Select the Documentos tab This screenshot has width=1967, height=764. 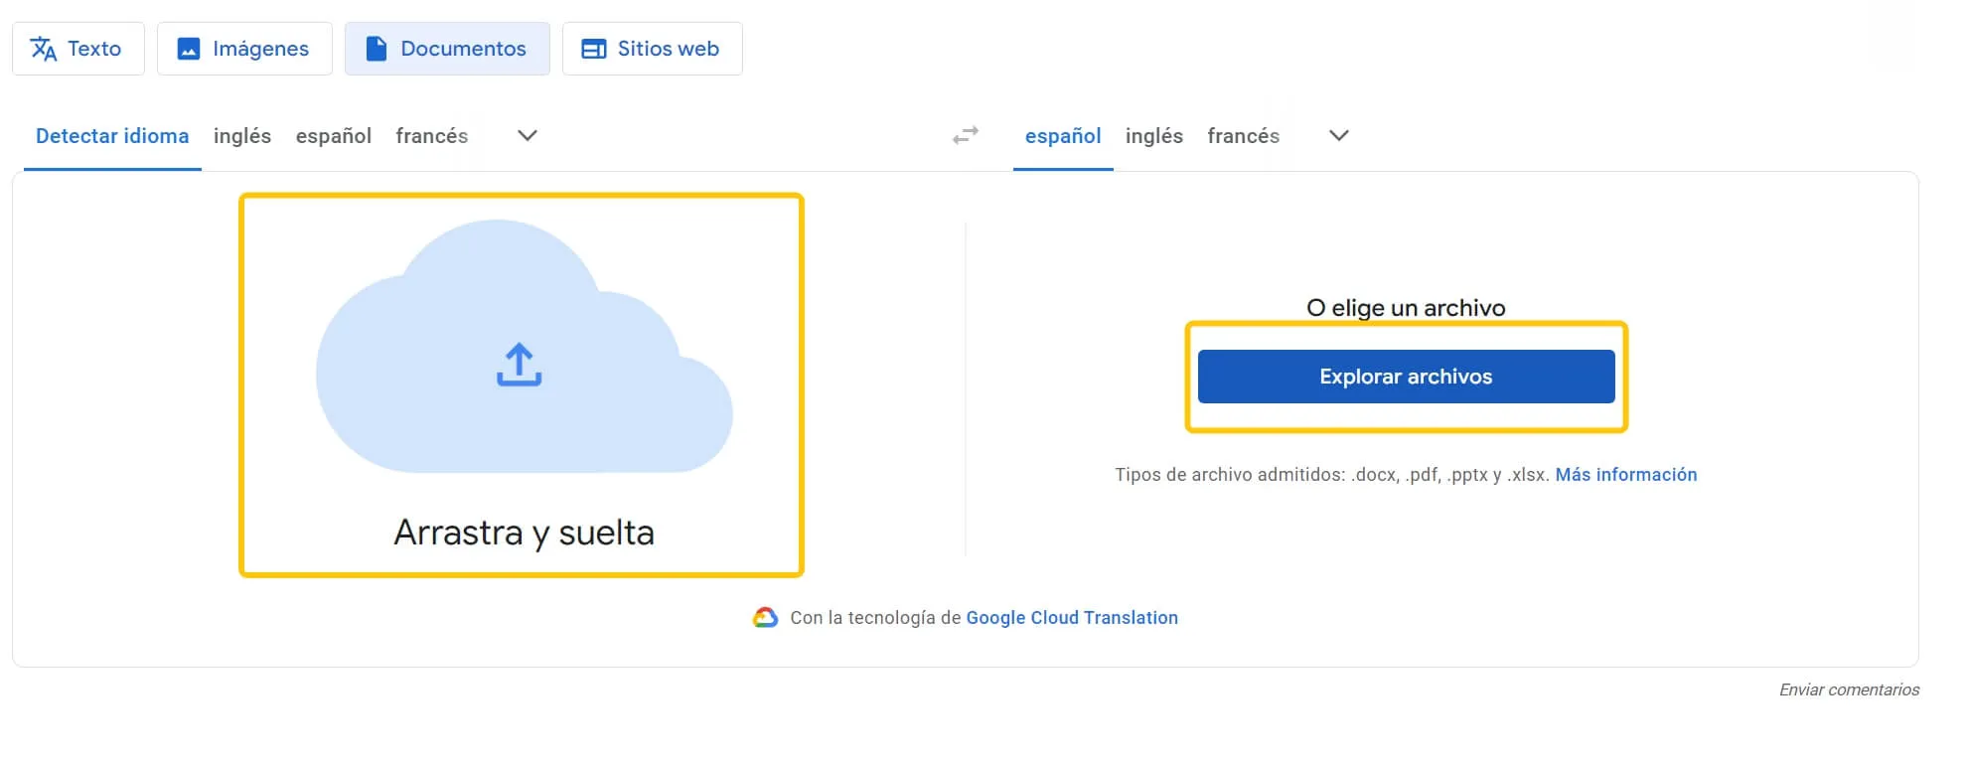pyautogui.click(x=447, y=49)
